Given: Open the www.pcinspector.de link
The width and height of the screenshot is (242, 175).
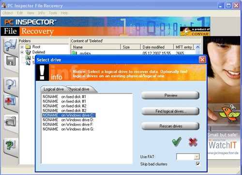Looking at the screenshot, I should [223, 153].
